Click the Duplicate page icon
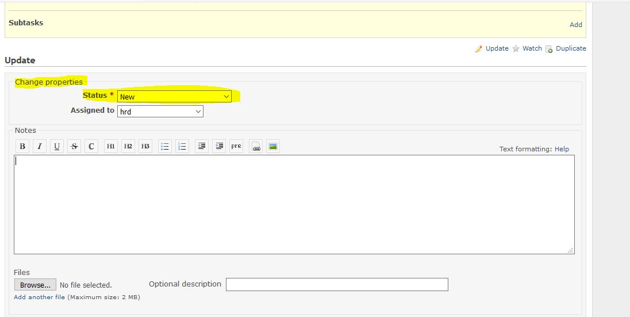Screen dimensions: 630x317 tap(549, 49)
